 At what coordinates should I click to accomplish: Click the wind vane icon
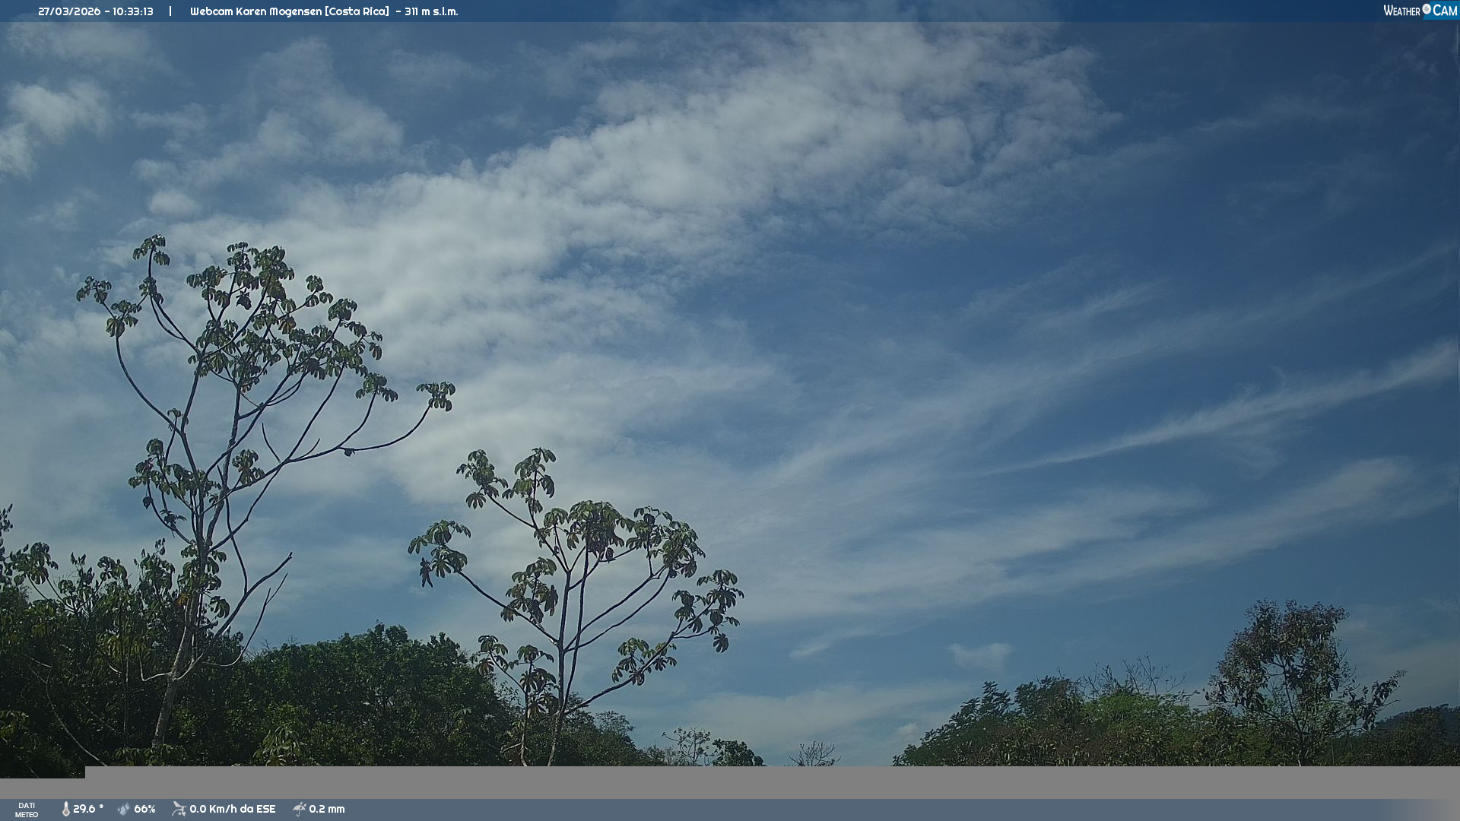pos(179,809)
